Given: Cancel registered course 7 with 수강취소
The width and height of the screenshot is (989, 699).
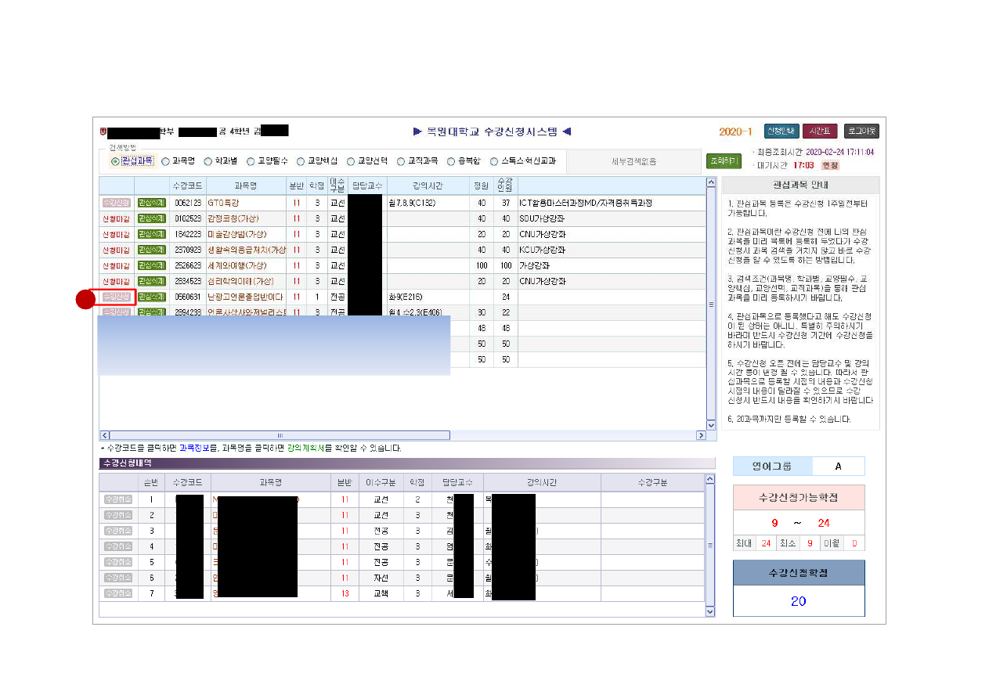Looking at the screenshot, I should 117,593.
